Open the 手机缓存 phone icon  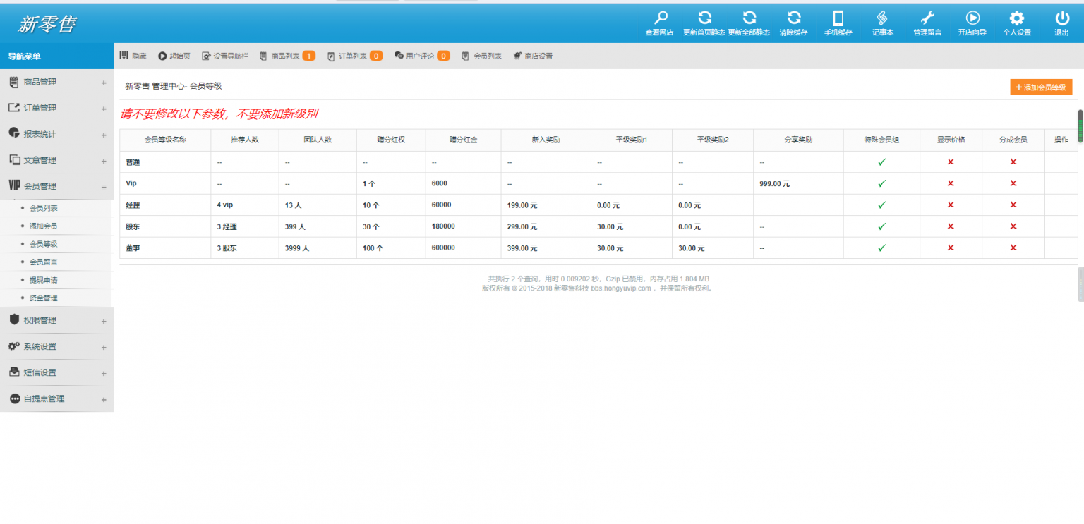[838, 18]
